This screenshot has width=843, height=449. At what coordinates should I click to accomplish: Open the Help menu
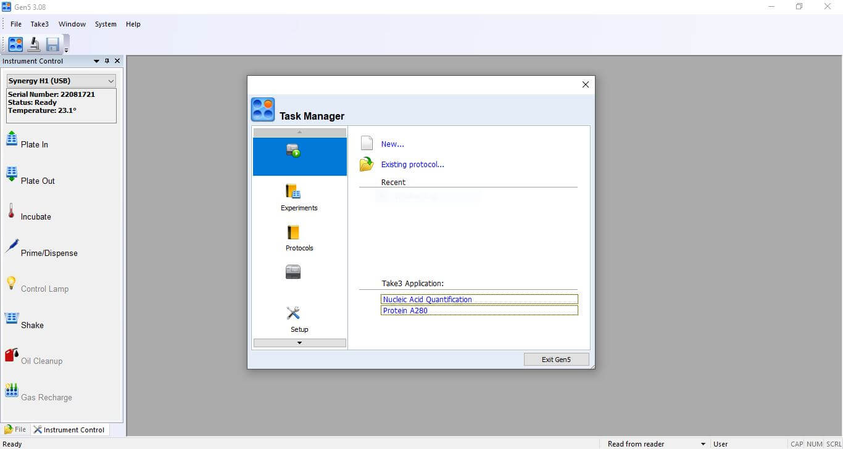pos(133,24)
